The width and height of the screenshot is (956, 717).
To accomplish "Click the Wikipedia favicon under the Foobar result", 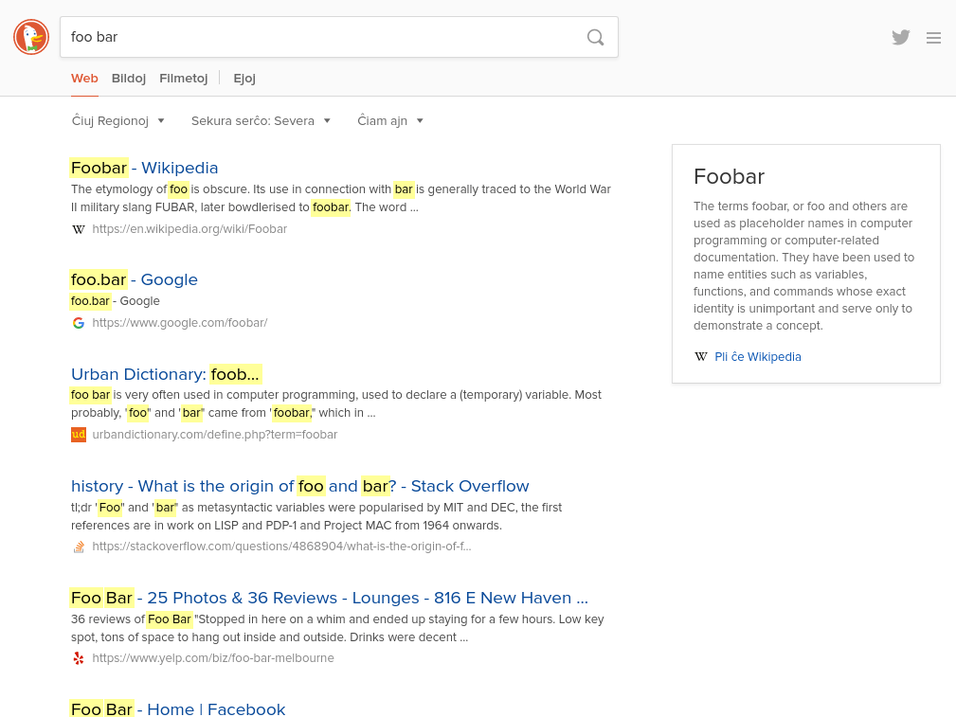I will [79, 229].
